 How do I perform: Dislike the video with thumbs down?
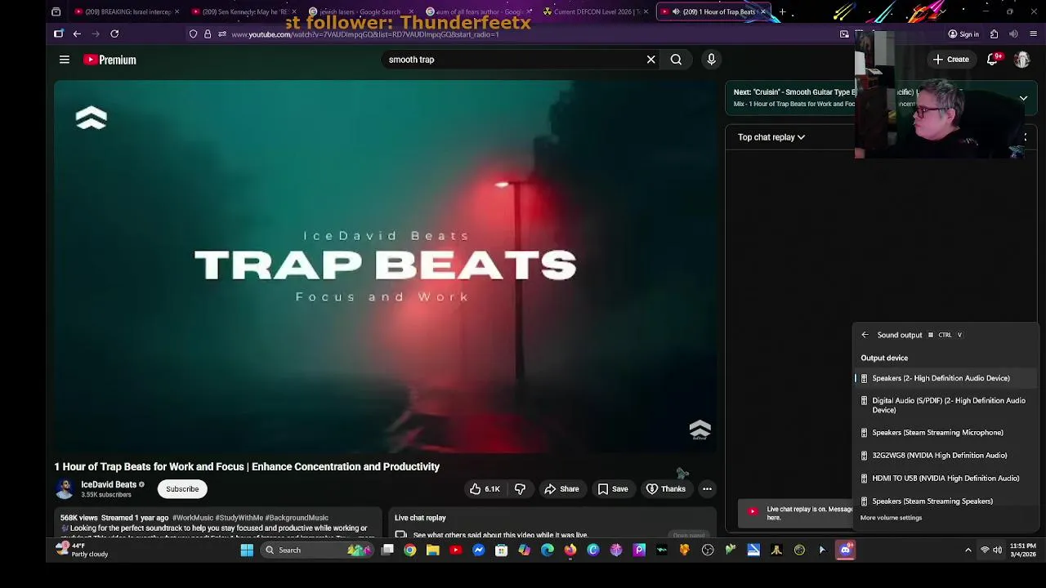521,489
